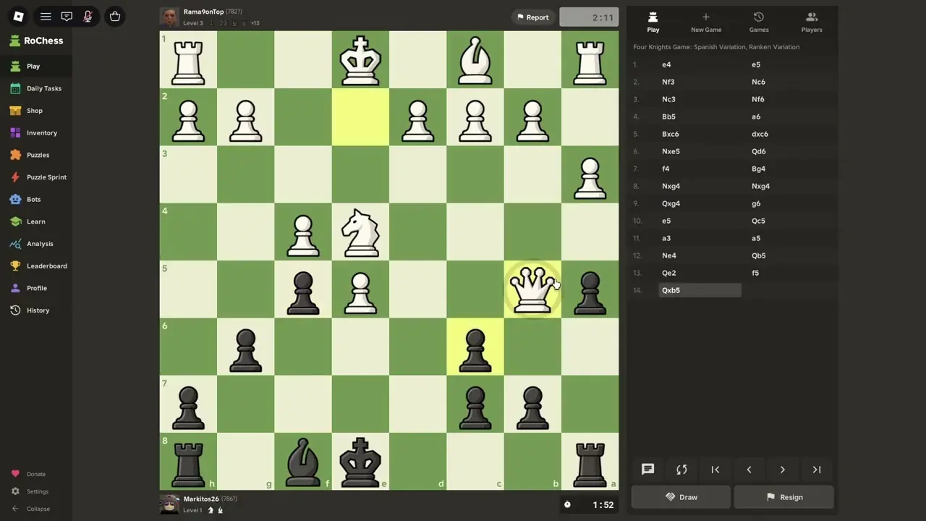This screenshot has width=926, height=521.
Task: Open the chat bubble icon in top bar
Action: click(67, 16)
